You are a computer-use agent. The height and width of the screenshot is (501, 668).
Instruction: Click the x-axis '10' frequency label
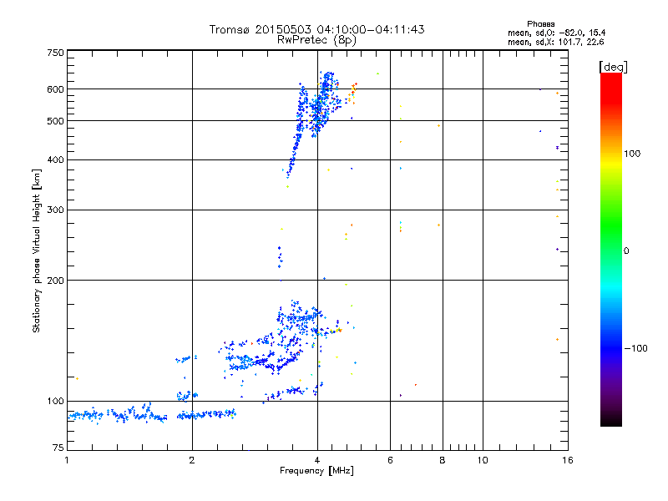click(x=483, y=460)
